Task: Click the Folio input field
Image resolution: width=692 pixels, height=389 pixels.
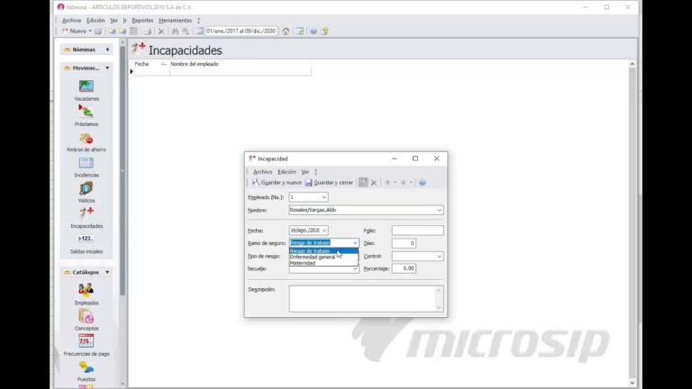Action: pyautogui.click(x=417, y=231)
